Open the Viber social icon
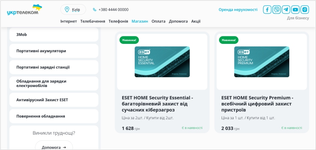Image resolution: width=316 pixels, height=150 pixels. 276,9
